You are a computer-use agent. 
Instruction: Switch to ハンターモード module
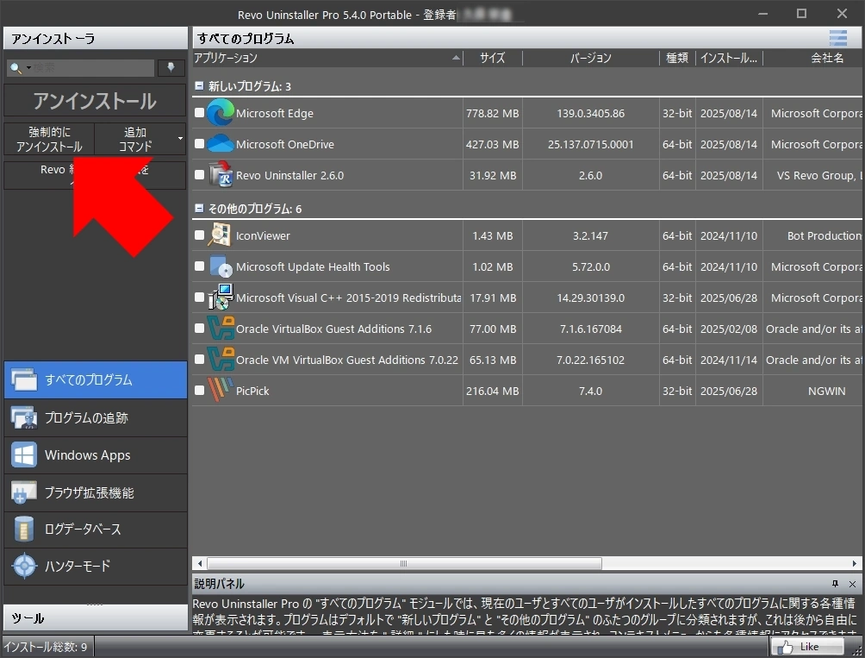click(x=96, y=566)
